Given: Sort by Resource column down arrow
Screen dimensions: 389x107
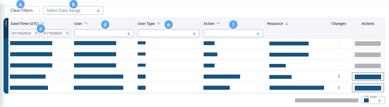Looking at the screenshot, I should pyautogui.click(x=287, y=24).
